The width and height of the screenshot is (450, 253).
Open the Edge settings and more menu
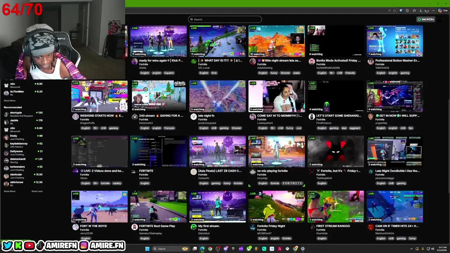[x=433, y=11]
